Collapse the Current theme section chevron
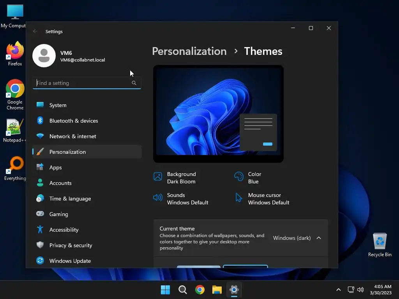The image size is (399, 299). click(319, 238)
